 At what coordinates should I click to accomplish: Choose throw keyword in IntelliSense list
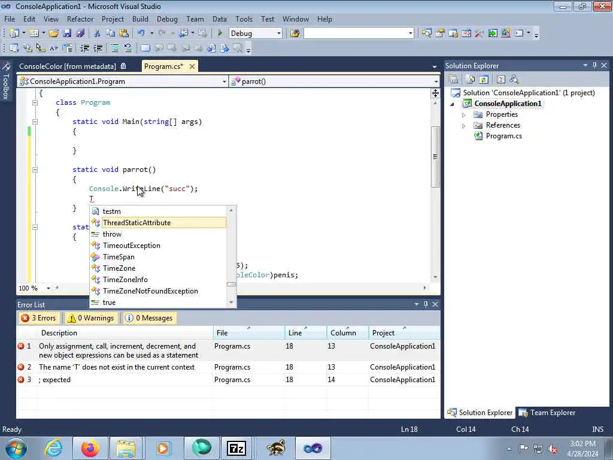[158, 234]
